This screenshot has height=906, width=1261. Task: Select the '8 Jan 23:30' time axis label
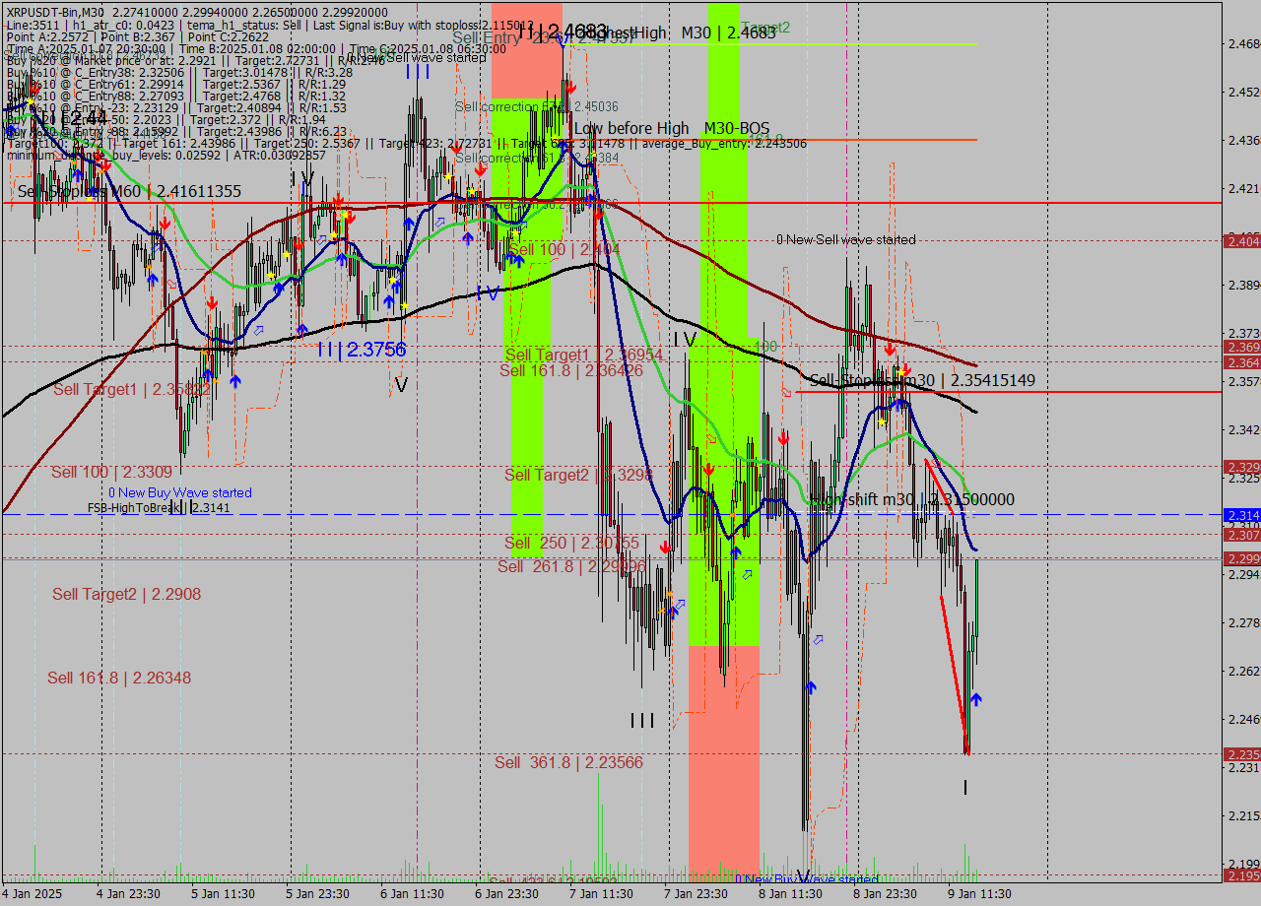885,894
